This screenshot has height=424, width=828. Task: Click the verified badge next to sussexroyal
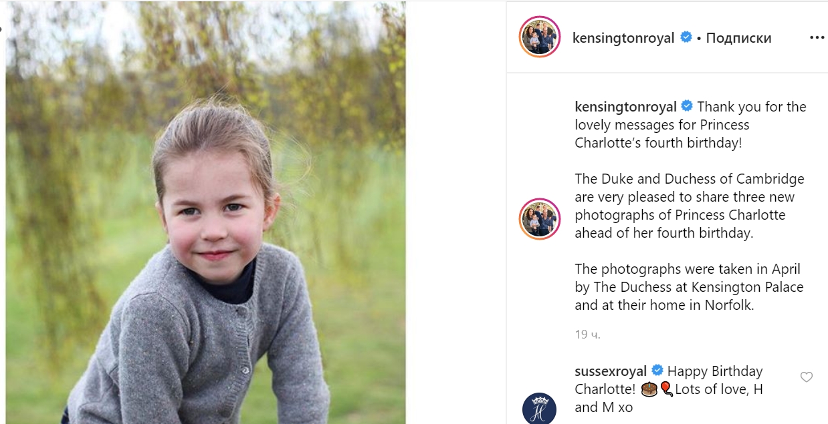[657, 371]
